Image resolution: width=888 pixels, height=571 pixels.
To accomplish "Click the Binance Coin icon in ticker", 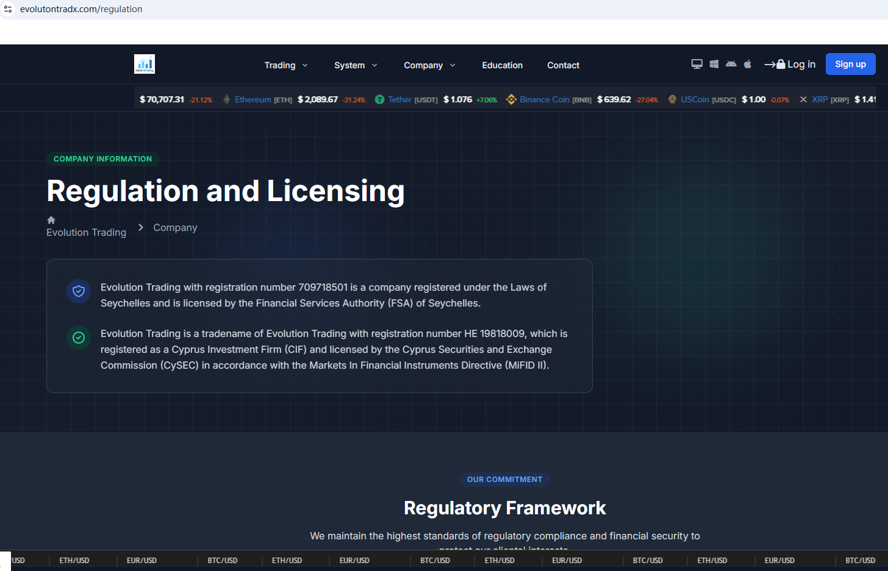I will (511, 99).
